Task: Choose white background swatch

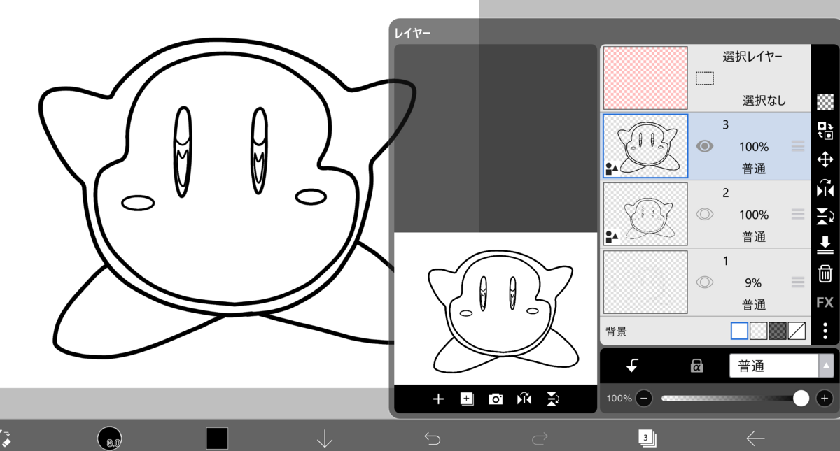Action: coord(739,331)
